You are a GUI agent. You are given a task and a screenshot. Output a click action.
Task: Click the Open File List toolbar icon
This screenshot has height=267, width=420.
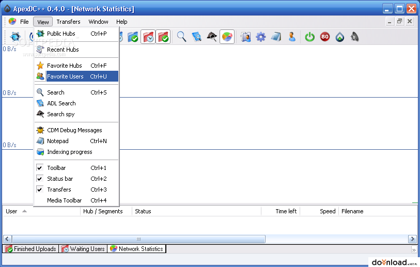pyautogui.click(x=245, y=37)
